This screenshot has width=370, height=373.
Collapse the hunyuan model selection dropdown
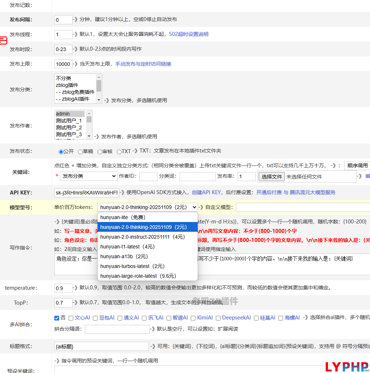[147, 207]
